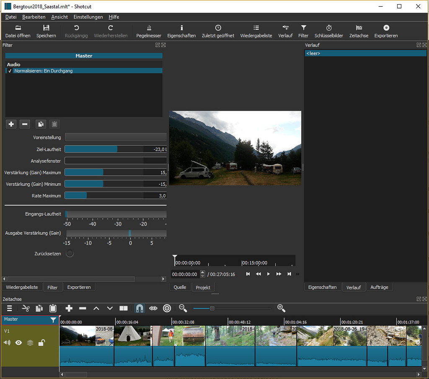This screenshot has height=379, width=429.
Task: Adjust timeline zoom slider handle
Action: coord(212,308)
